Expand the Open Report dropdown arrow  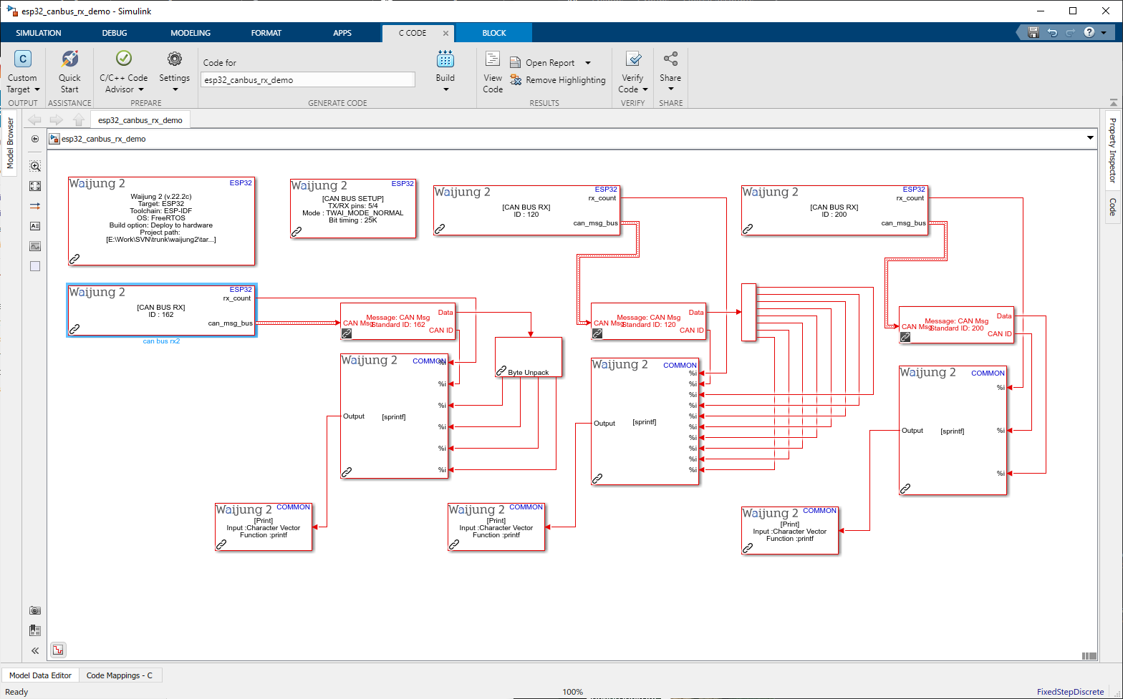tap(588, 63)
